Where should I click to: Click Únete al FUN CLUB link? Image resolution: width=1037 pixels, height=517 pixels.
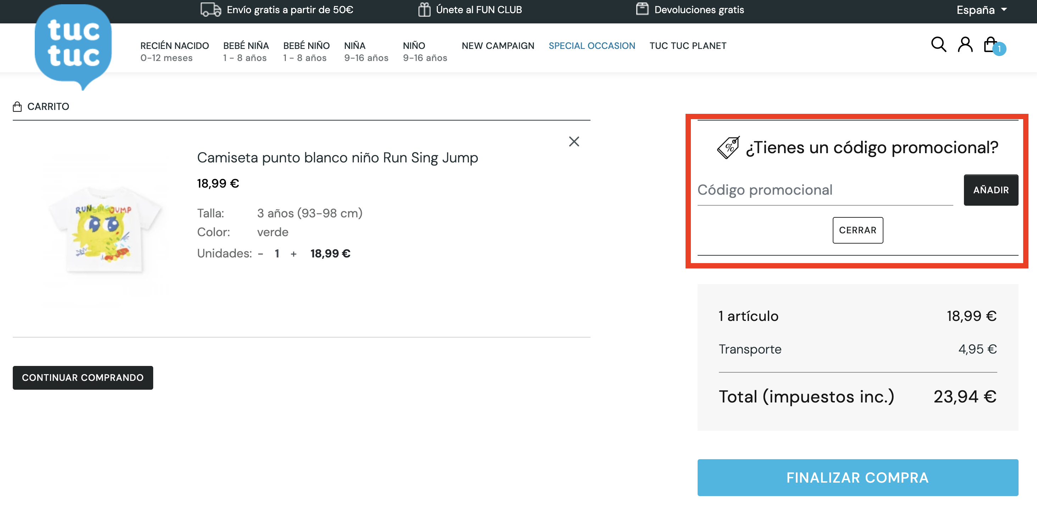tap(479, 10)
